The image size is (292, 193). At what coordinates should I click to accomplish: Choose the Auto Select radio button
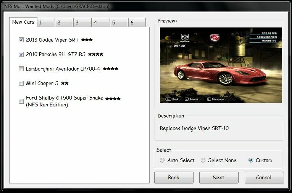162,160
